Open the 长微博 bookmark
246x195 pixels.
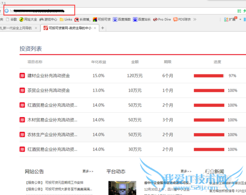(x=83, y=20)
